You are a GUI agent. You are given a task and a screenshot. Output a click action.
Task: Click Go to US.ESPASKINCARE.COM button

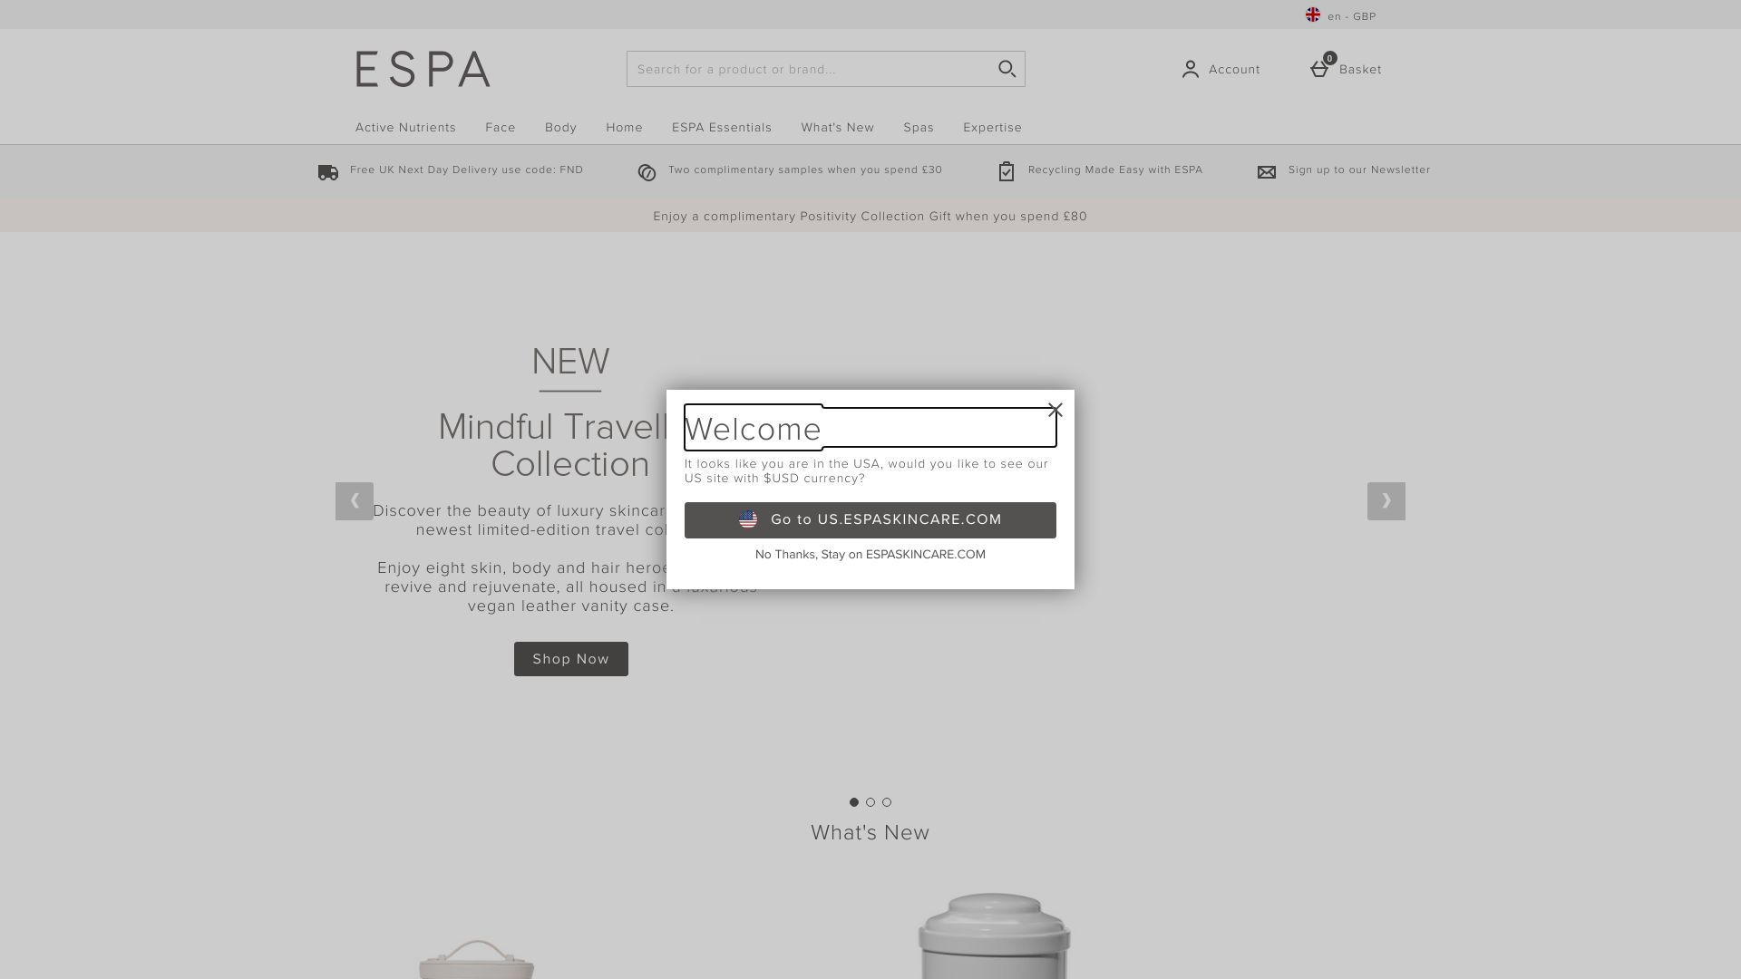(x=870, y=520)
